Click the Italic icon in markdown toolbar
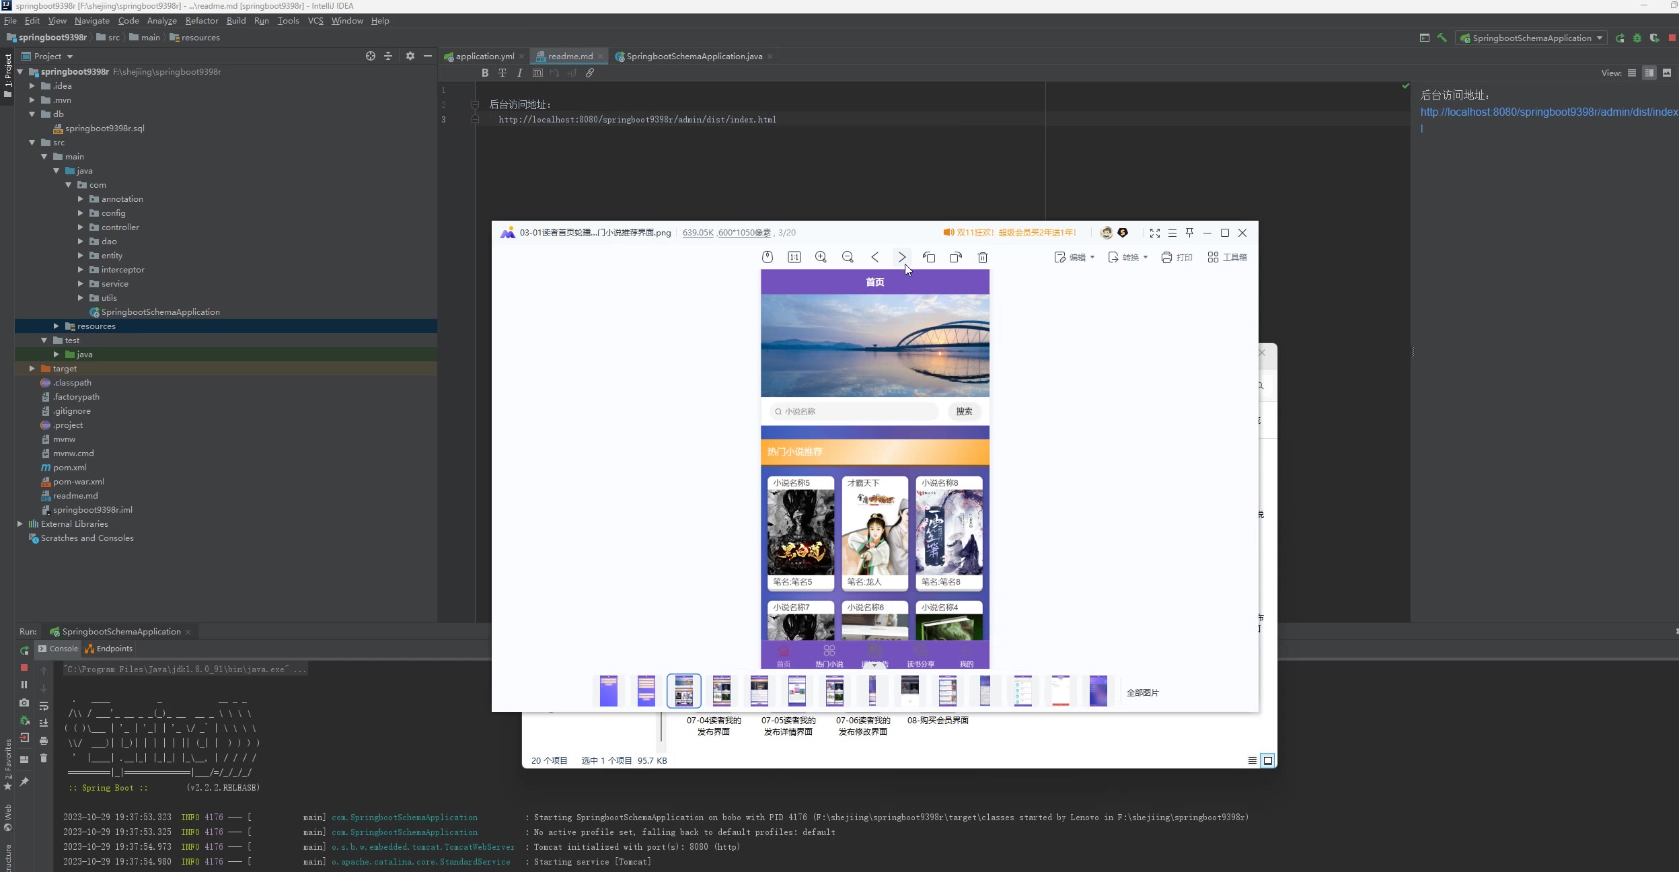The height and width of the screenshot is (872, 1679). coord(519,73)
